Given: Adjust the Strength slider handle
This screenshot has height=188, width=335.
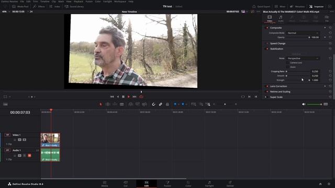Looking at the screenshot, I should click(309, 80).
